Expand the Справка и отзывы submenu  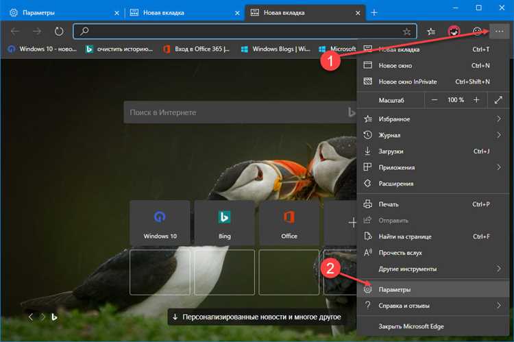click(498, 305)
